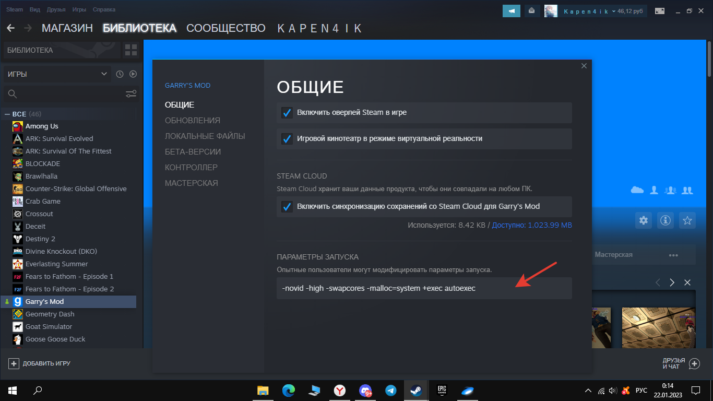Viewport: 713px width, 401px height.
Task: Click the next arrow above the screenshots
Action: coord(672,282)
